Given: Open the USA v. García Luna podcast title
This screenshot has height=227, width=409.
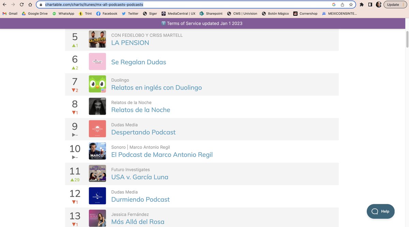Looking at the screenshot, I should [x=140, y=177].
